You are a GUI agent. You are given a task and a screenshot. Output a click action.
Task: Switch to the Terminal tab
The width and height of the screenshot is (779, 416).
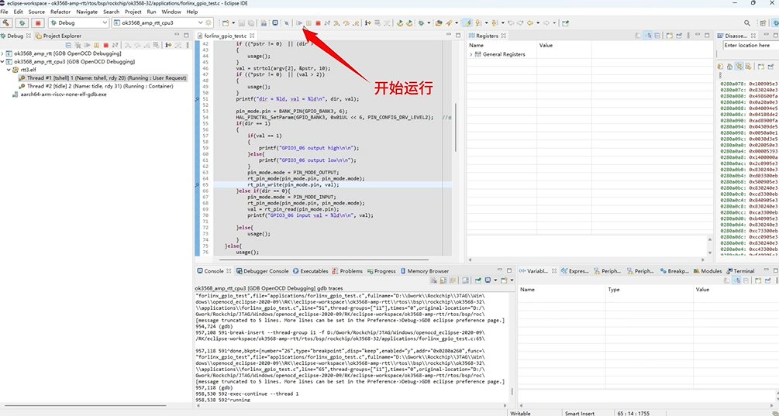[740, 271]
